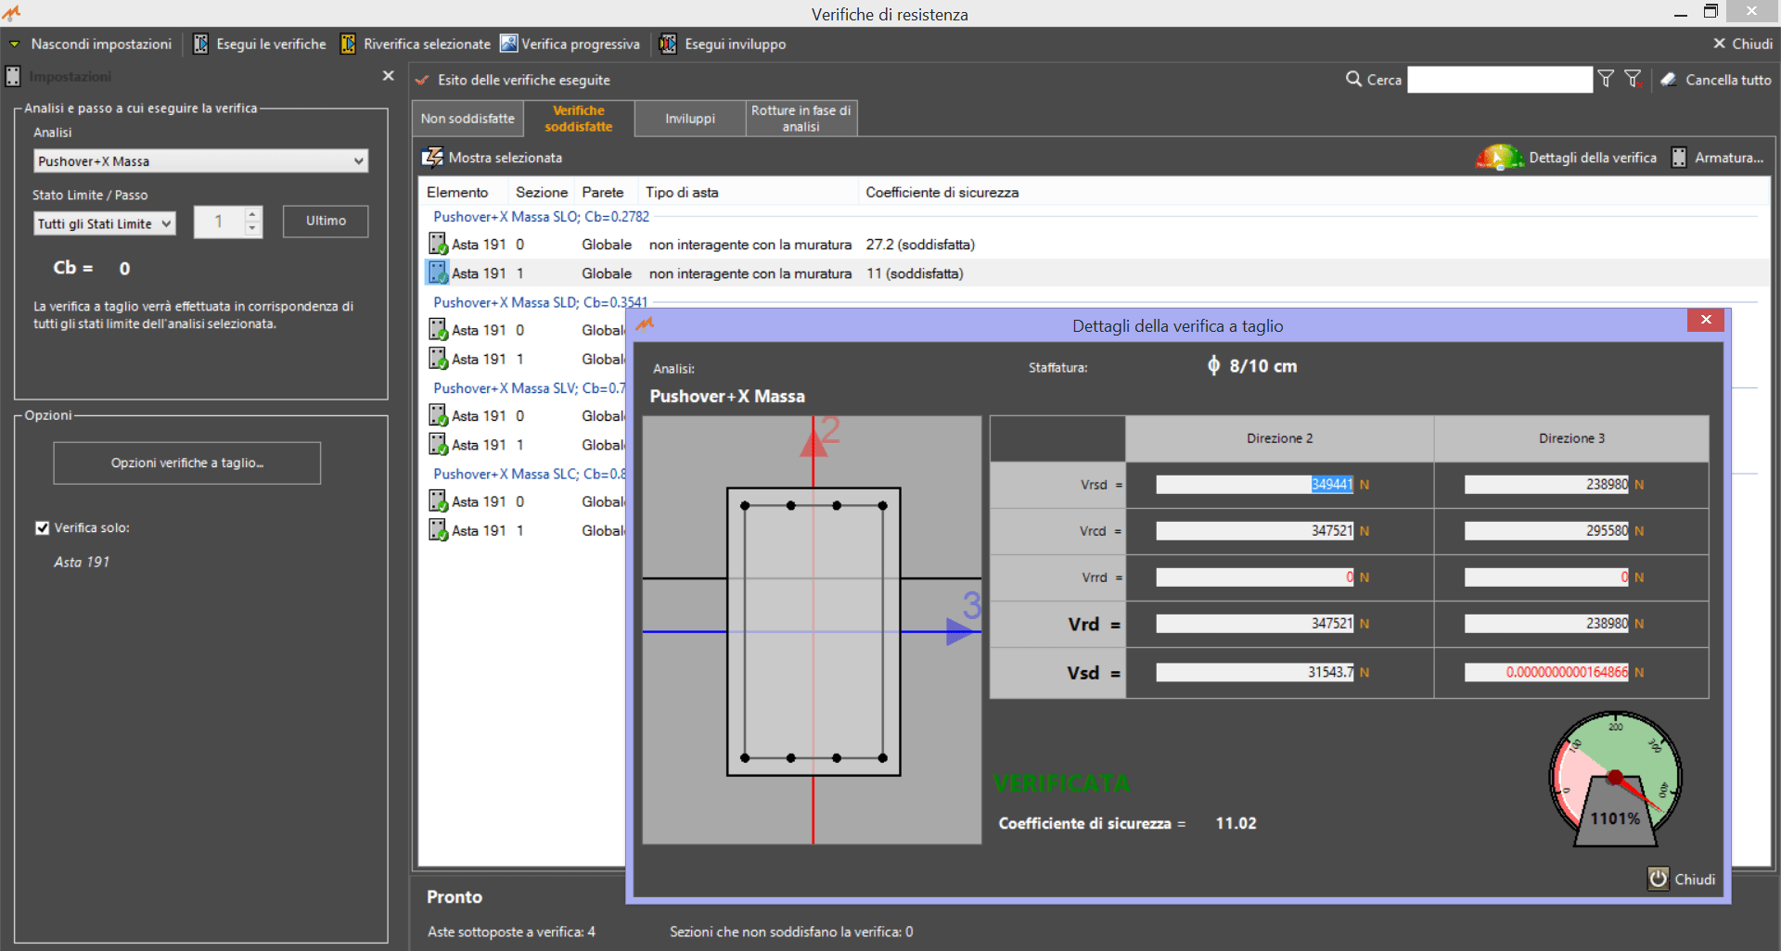Click the Vrsd Direzione 2 value field
1781x951 pixels.
1254,484
